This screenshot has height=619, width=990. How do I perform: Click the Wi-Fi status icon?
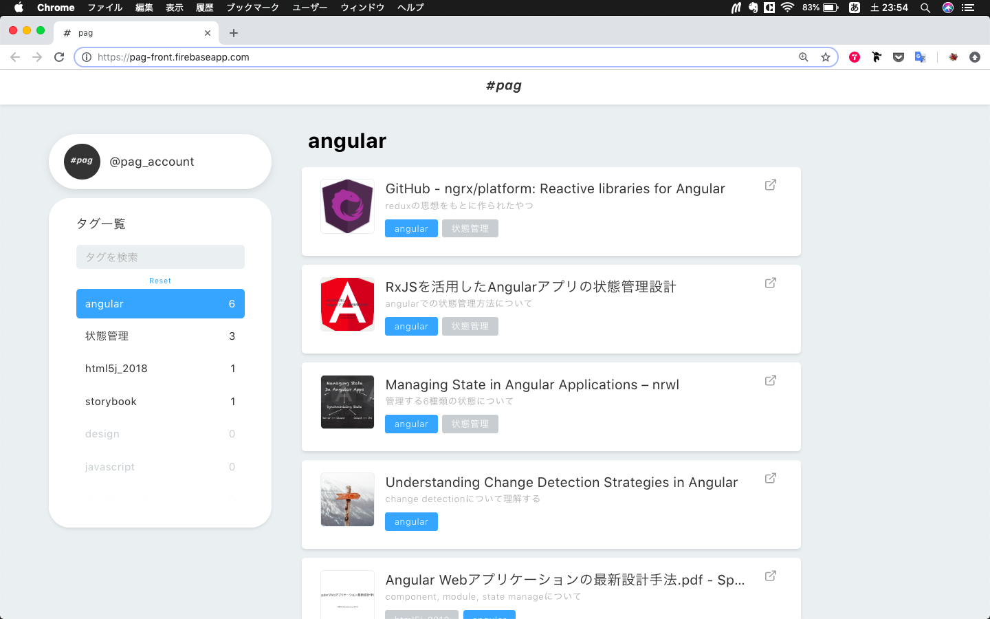click(788, 8)
